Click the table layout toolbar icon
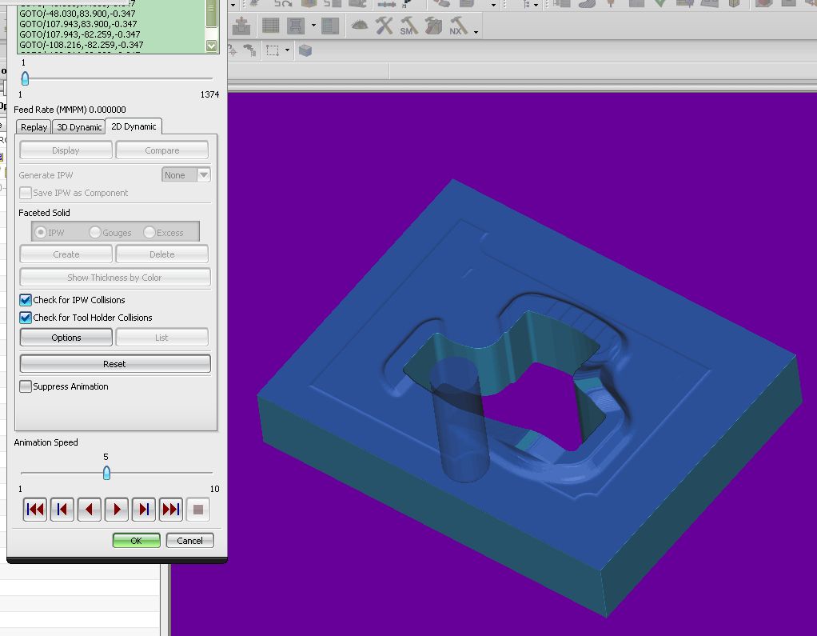This screenshot has width=817, height=636. click(x=296, y=26)
